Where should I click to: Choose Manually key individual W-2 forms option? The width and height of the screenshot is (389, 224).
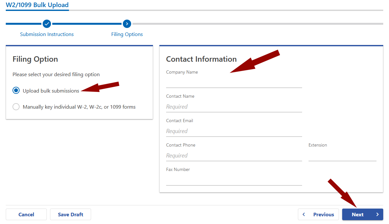click(x=16, y=107)
